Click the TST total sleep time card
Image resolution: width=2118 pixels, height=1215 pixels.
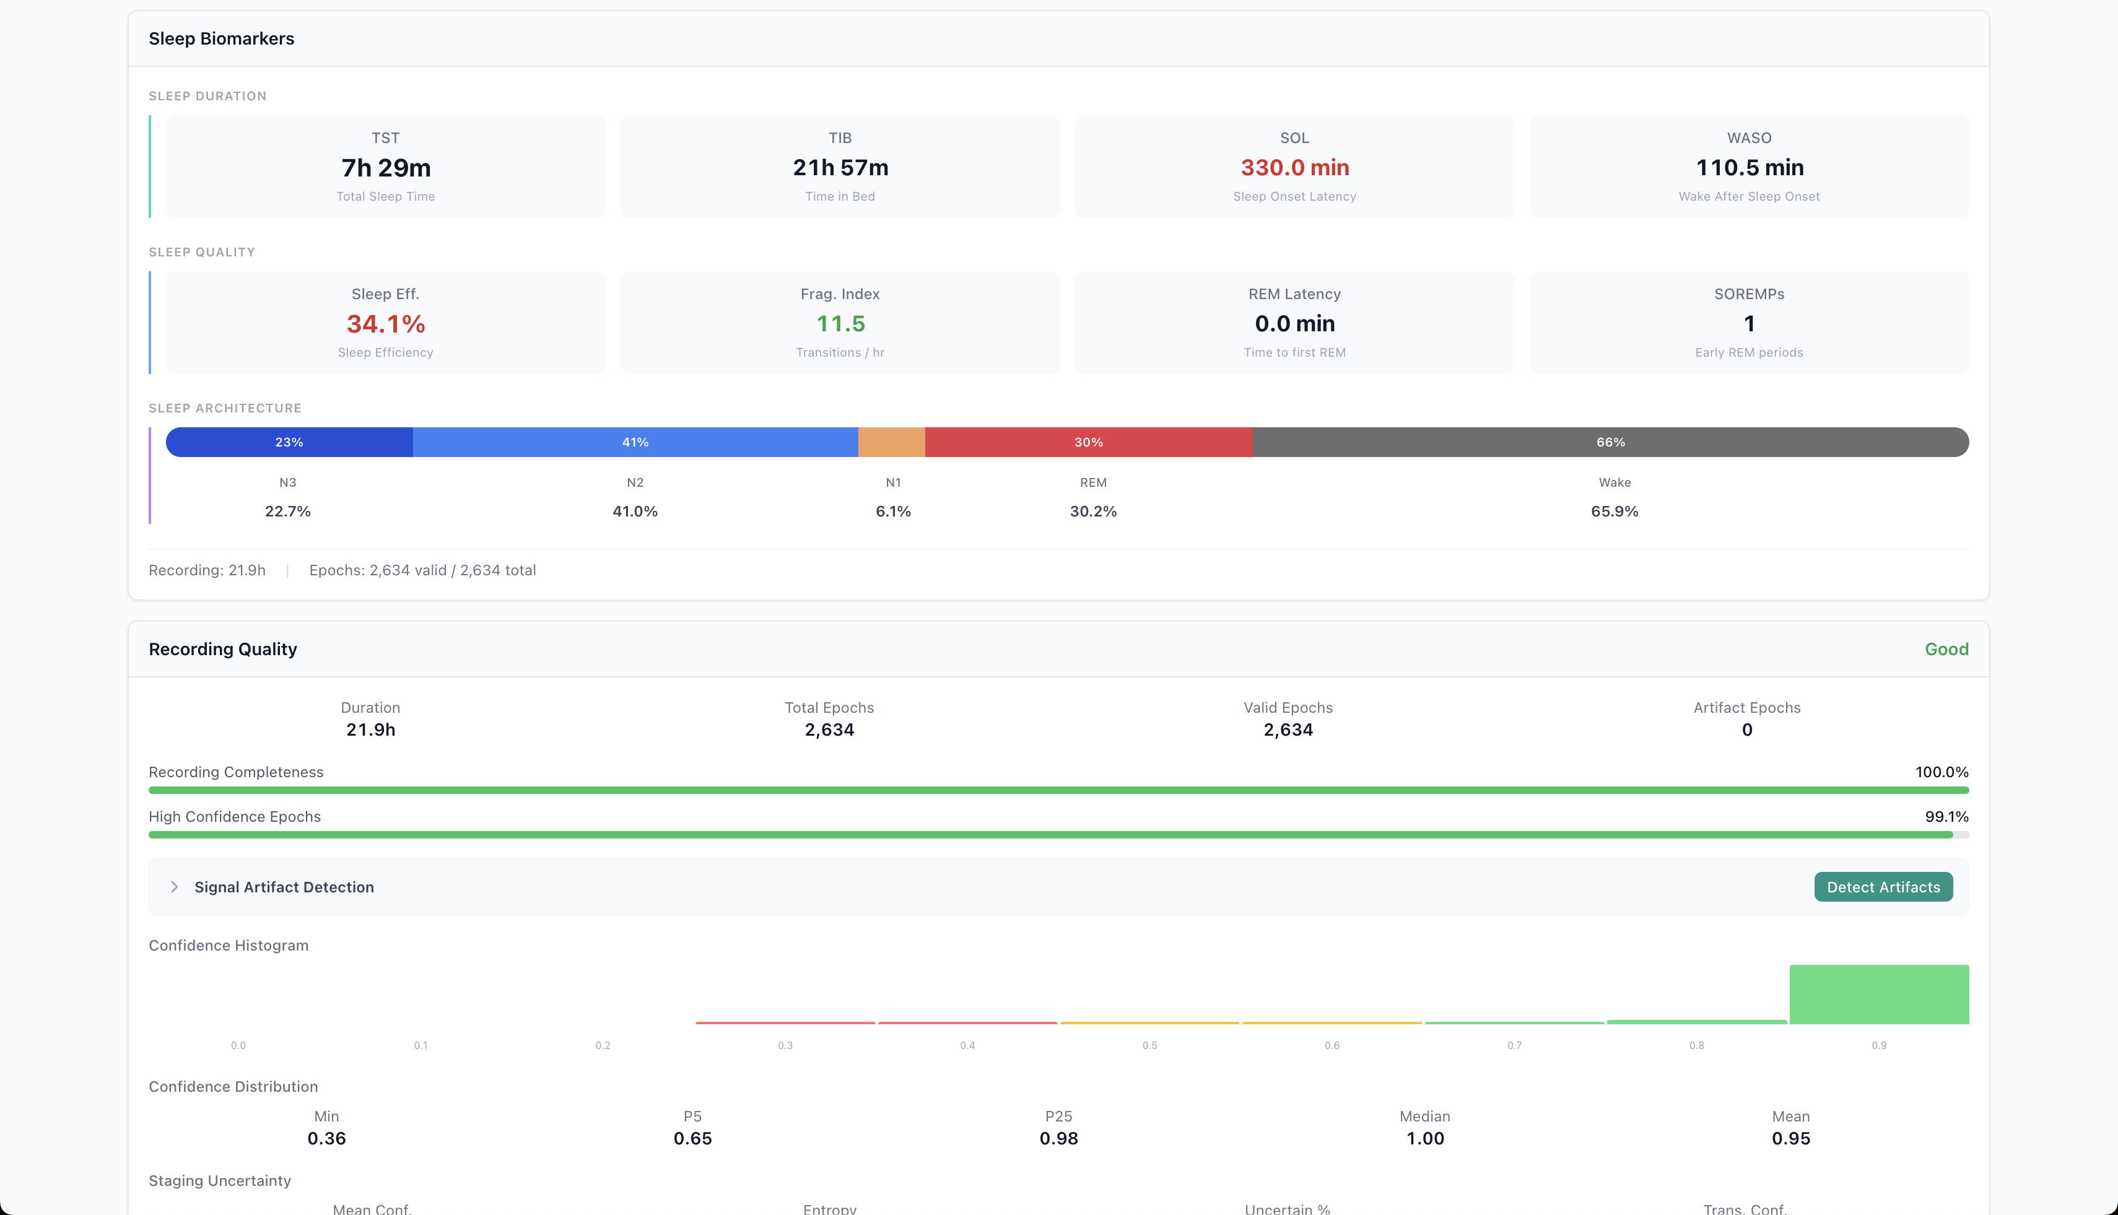click(386, 167)
